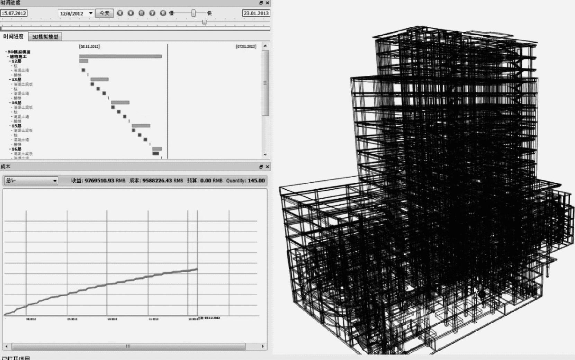Viewport: 575px width, 360px height.
Task: Open the 12/8/2012 date picker dropdown
Action: pyautogui.click(x=91, y=13)
